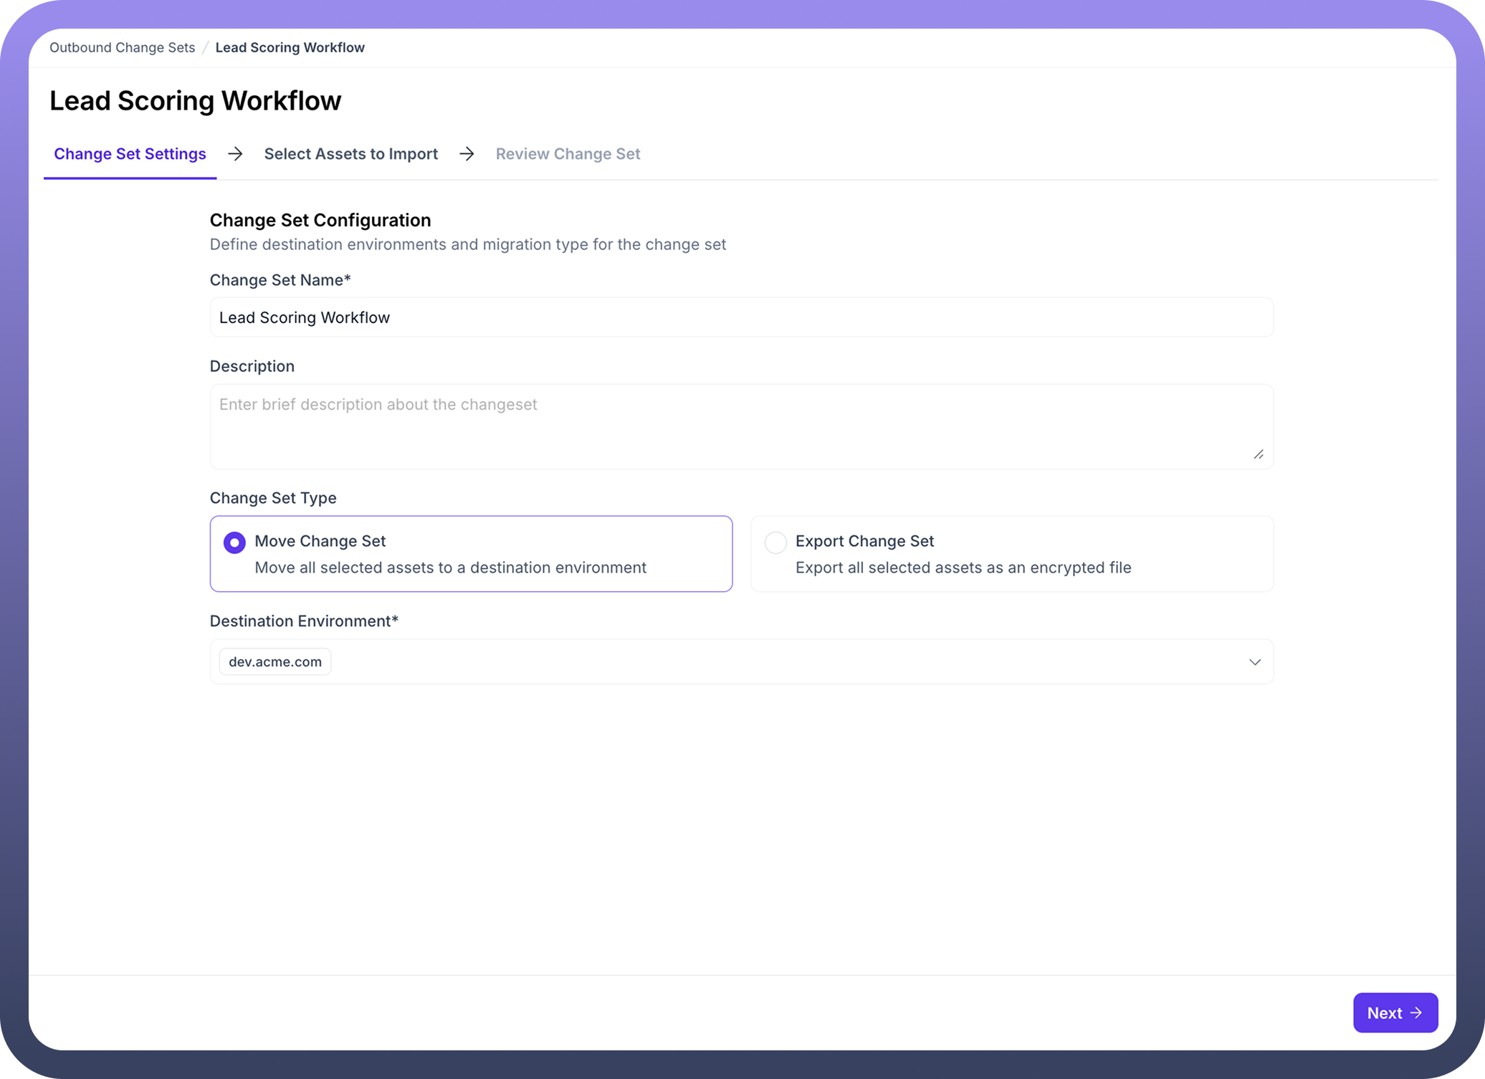
Task: Click the Change Set Configuration heading
Action: 320,220
